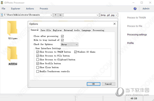The image size is (154, 101).
Task: Close the Options dialog
Action: pos(114,24)
